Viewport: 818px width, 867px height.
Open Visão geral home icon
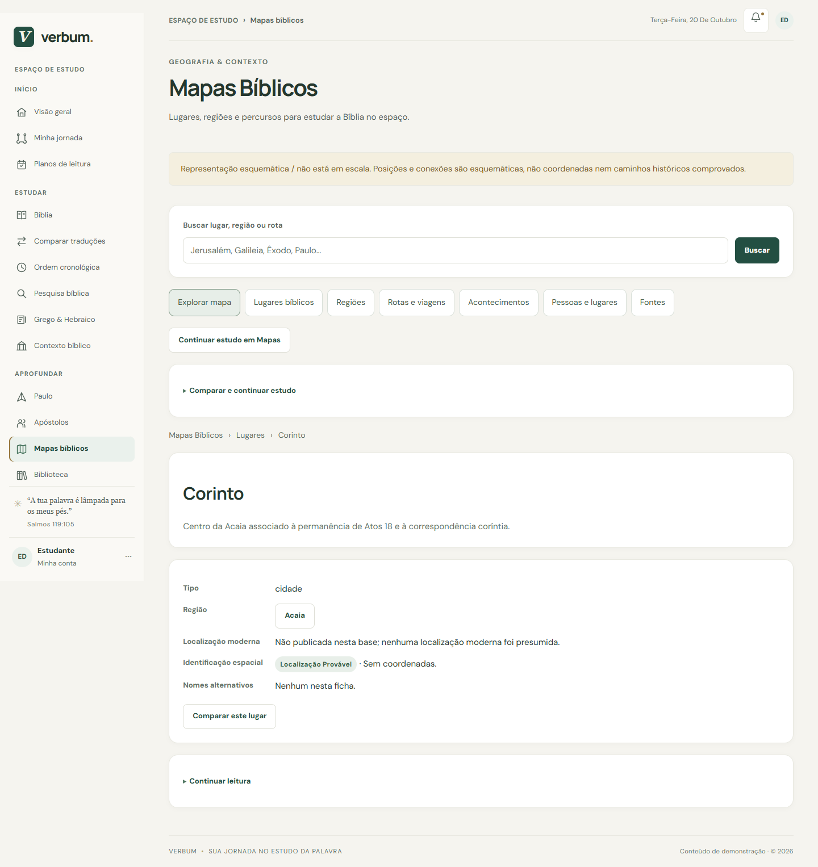pyautogui.click(x=22, y=112)
